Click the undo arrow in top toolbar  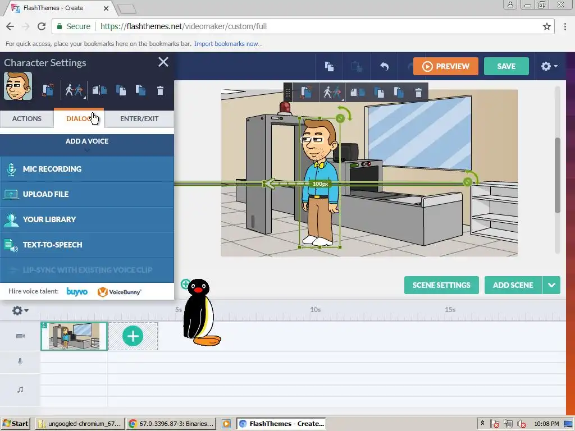point(384,66)
